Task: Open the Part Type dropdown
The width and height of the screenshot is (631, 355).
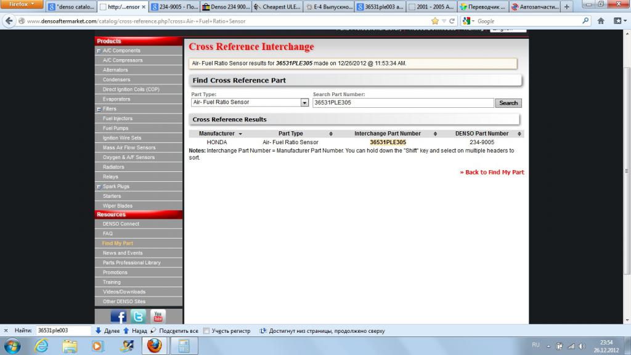Action: 250,103
